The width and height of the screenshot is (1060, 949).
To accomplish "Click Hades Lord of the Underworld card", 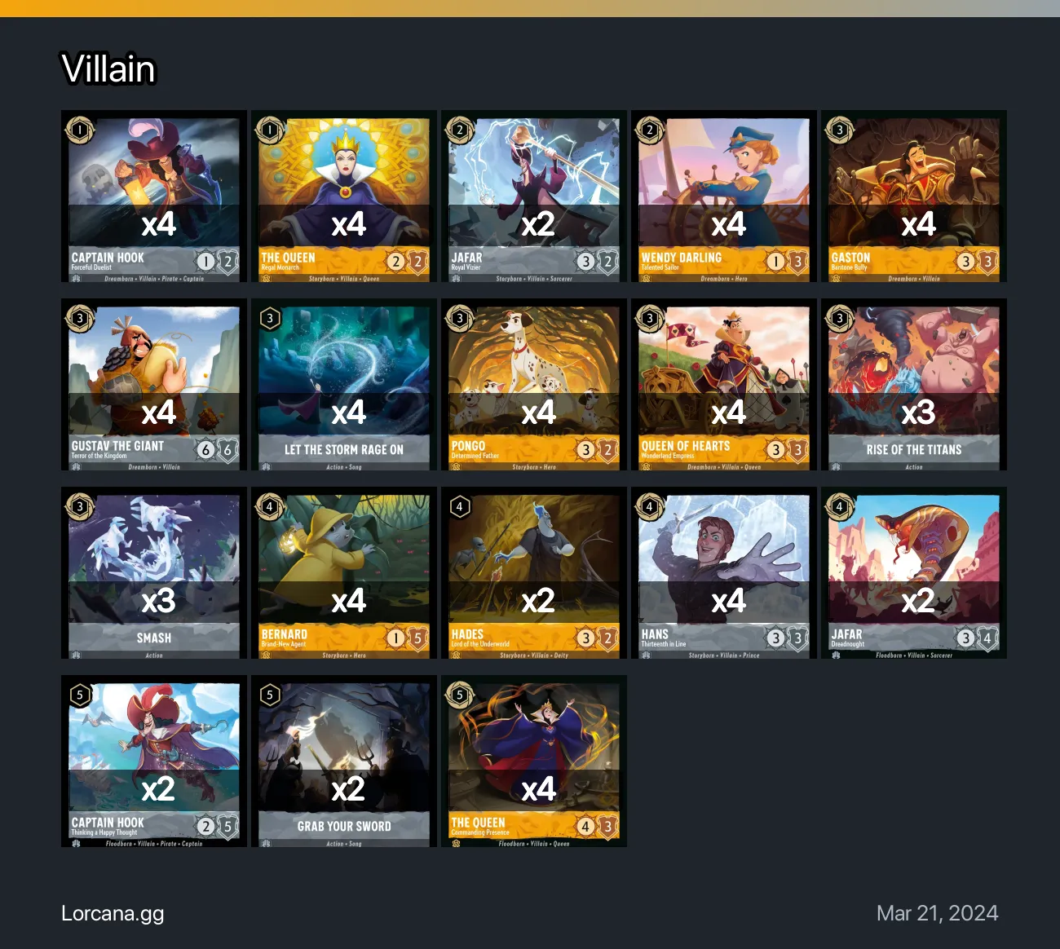I will pyautogui.click(x=534, y=573).
